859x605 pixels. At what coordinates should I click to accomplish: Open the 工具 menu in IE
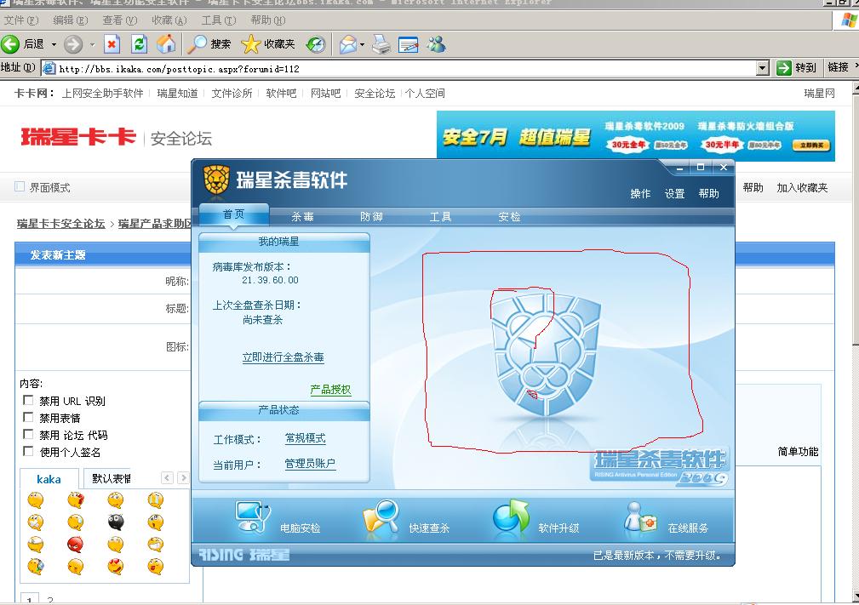click(x=219, y=20)
